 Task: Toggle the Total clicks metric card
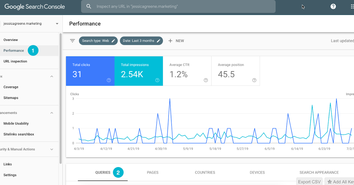click(90, 71)
